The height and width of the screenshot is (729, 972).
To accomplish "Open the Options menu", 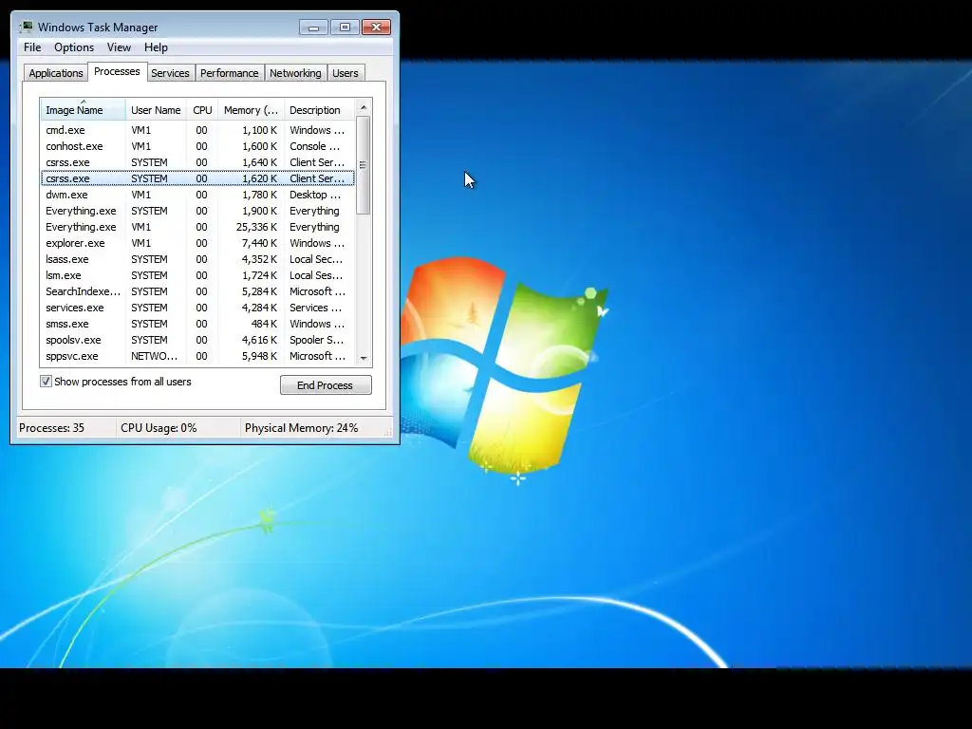I will point(74,47).
